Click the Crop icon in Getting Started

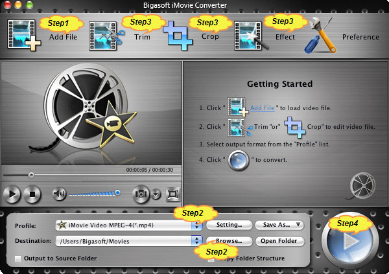[x=294, y=127]
